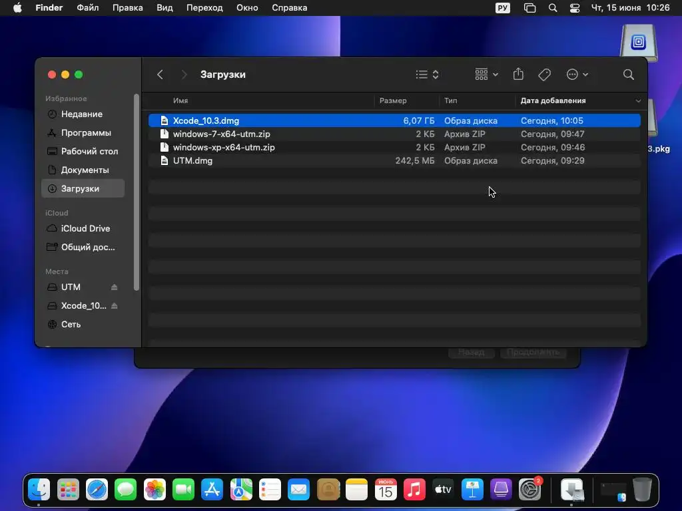The image size is (682, 511).
Task: Open the Tags editor icon
Action: (x=544, y=75)
